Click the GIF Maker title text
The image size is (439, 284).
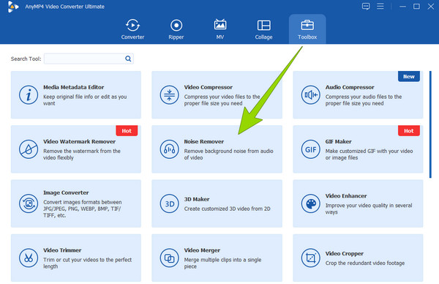(338, 142)
